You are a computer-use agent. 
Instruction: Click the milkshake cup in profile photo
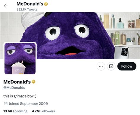point(19,68)
